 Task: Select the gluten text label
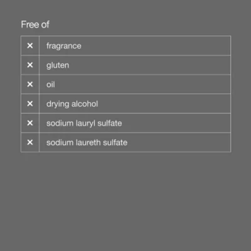coord(58,66)
